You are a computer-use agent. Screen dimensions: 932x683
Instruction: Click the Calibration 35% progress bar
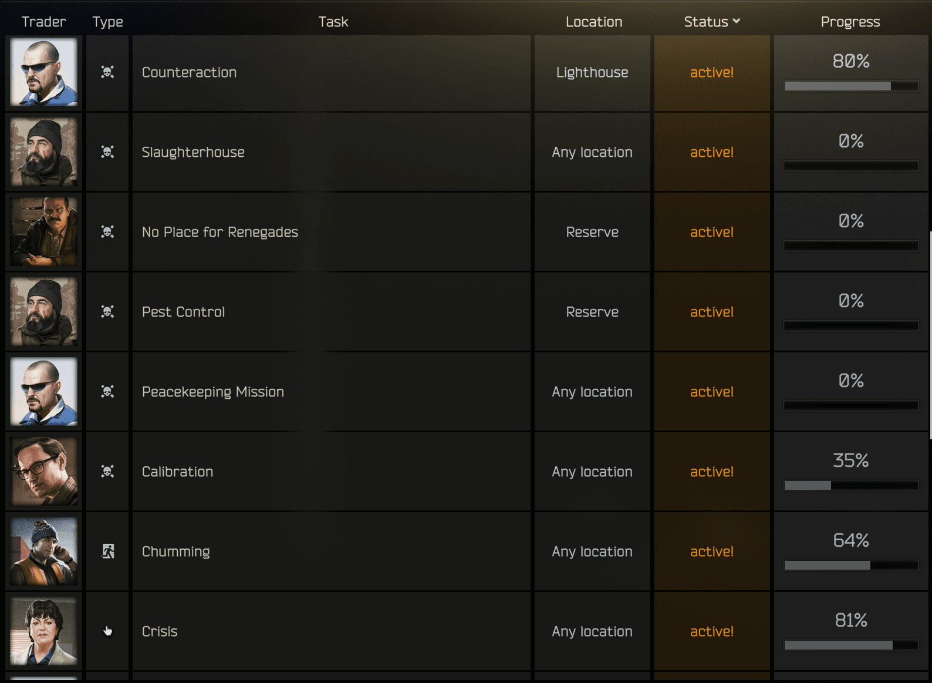click(851, 486)
